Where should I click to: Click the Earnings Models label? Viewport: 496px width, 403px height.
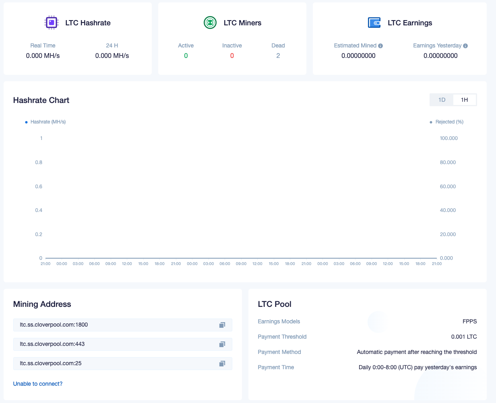(x=279, y=321)
